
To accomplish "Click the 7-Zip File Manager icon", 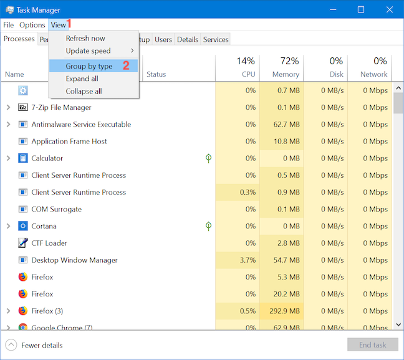I will [23, 107].
